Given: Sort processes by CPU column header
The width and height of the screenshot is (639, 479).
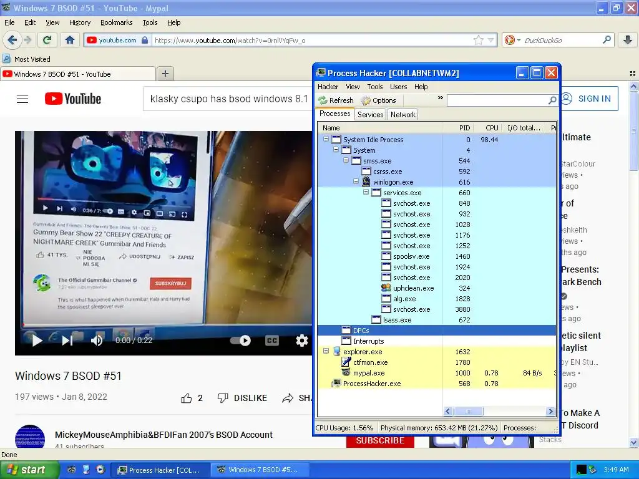Looking at the screenshot, I should pyautogui.click(x=487, y=128).
